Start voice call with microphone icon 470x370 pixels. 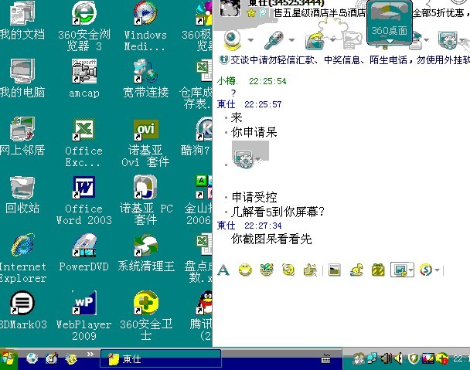pos(274,39)
